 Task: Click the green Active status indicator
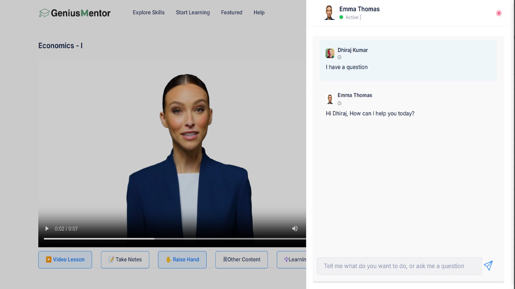pos(341,17)
